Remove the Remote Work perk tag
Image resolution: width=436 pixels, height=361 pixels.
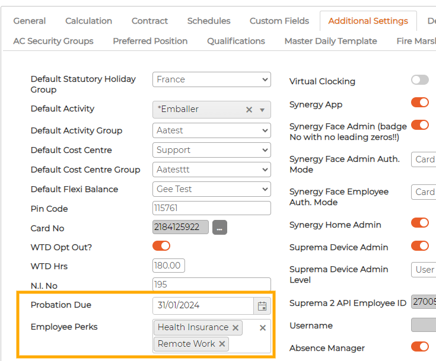(x=222, y=344)
